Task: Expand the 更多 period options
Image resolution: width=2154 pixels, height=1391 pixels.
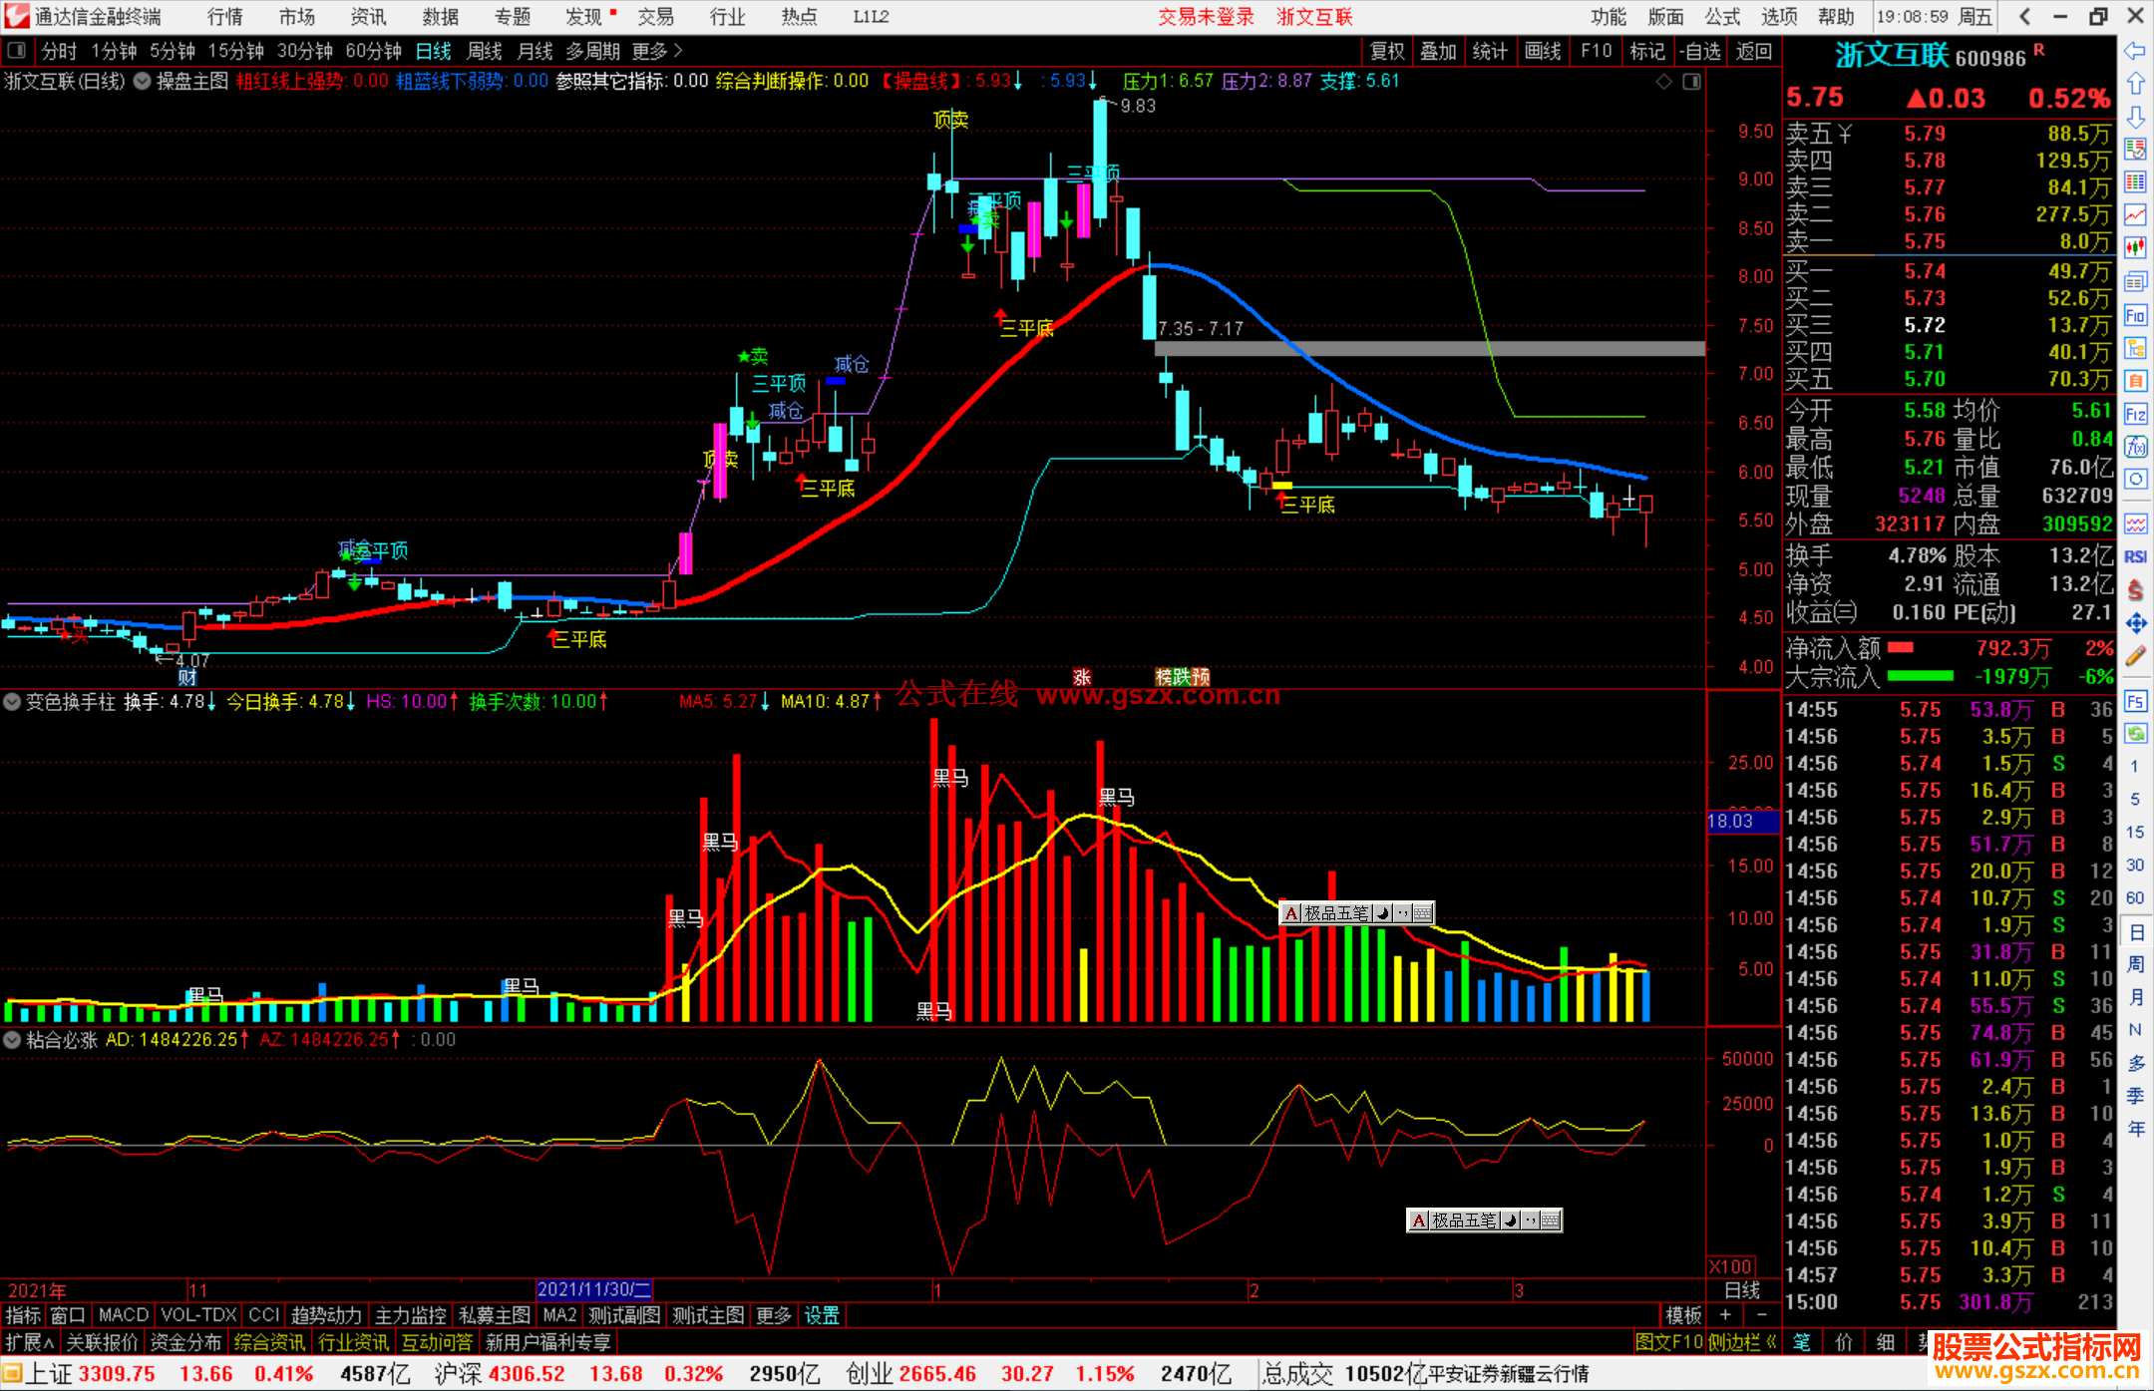Action: click(657, 51)
